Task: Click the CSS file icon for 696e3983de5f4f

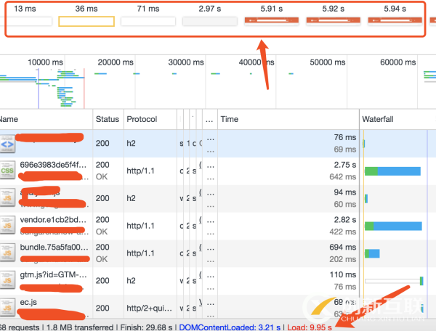Action: [7, 171]
